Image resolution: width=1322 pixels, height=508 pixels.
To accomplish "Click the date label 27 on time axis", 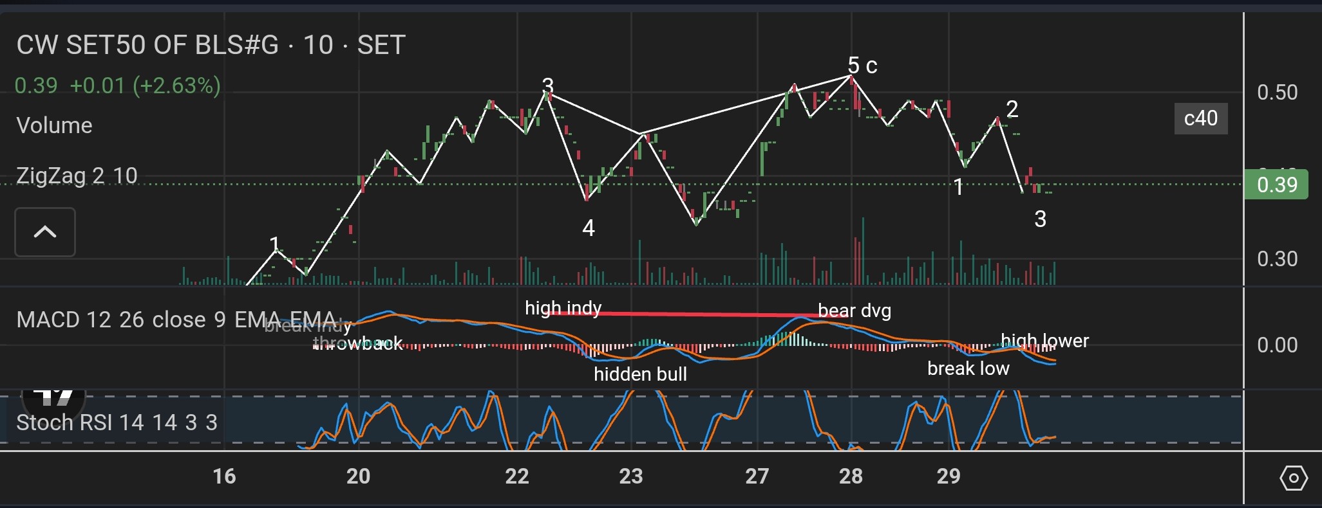I will (x=757, y=476).
